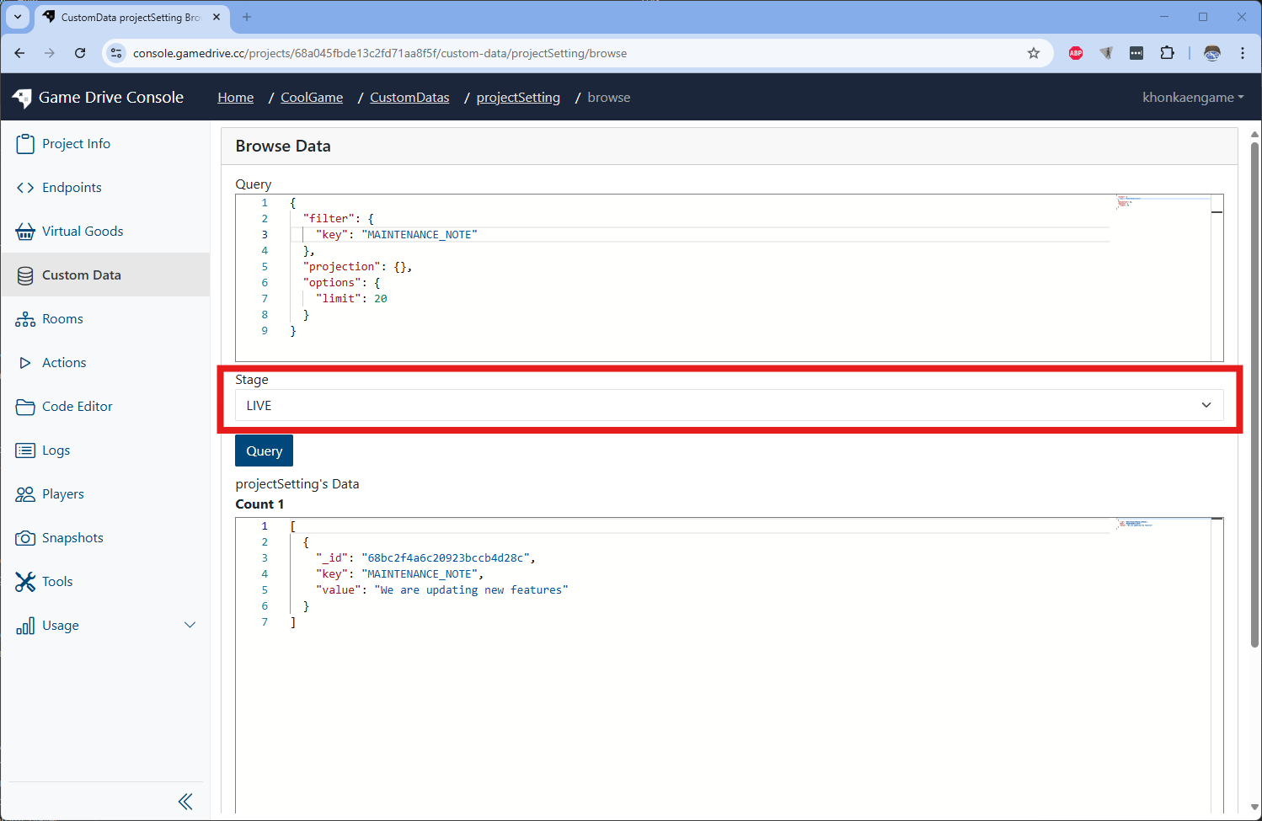The image size is (1262, 821).
Task: Click the Project Info clipboard icon
Action: pyautogui.click(x=25, y=144)
